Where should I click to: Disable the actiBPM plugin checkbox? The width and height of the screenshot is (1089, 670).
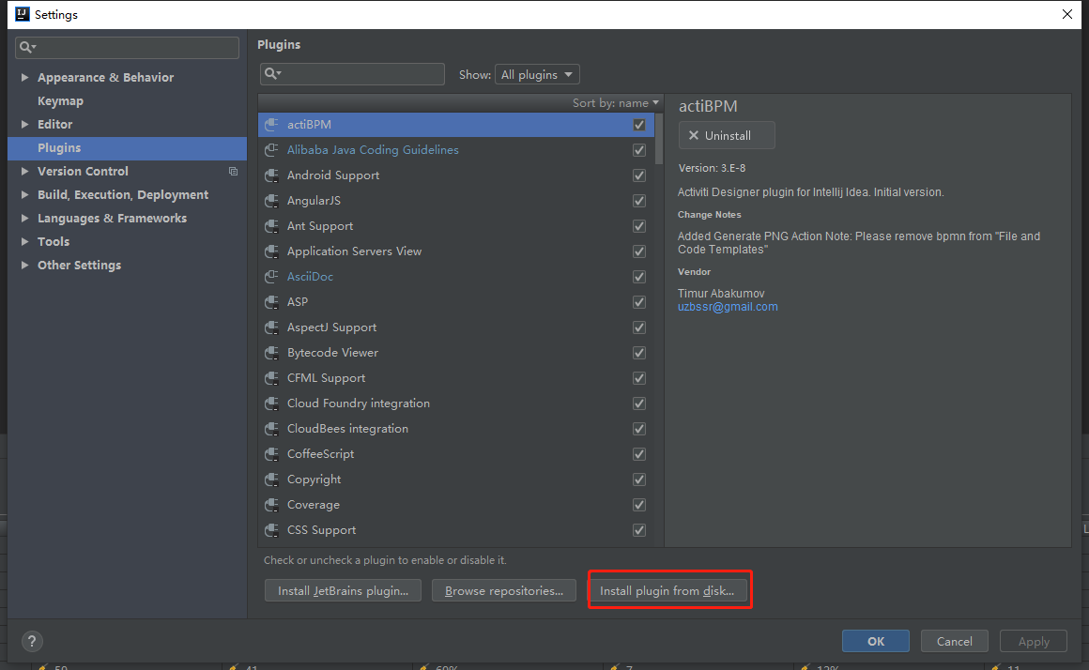(x=639, y=125)
